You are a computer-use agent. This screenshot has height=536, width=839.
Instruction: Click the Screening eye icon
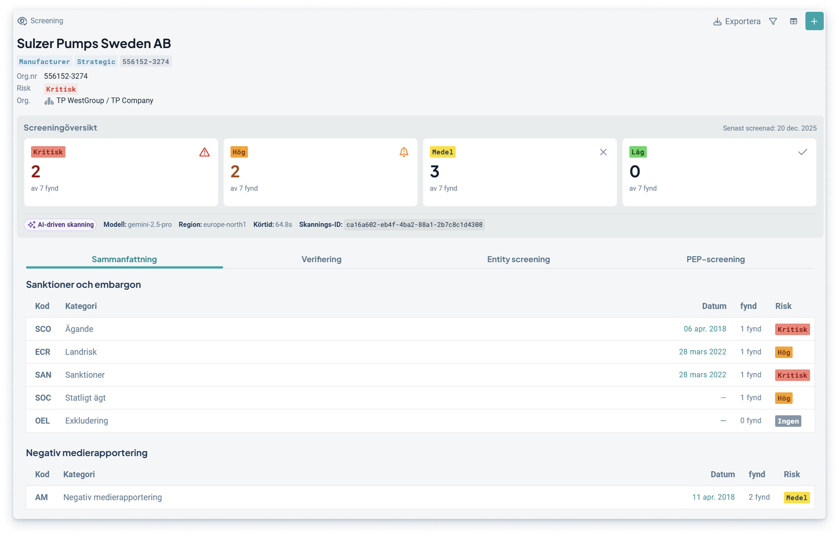tap(22, 21)
